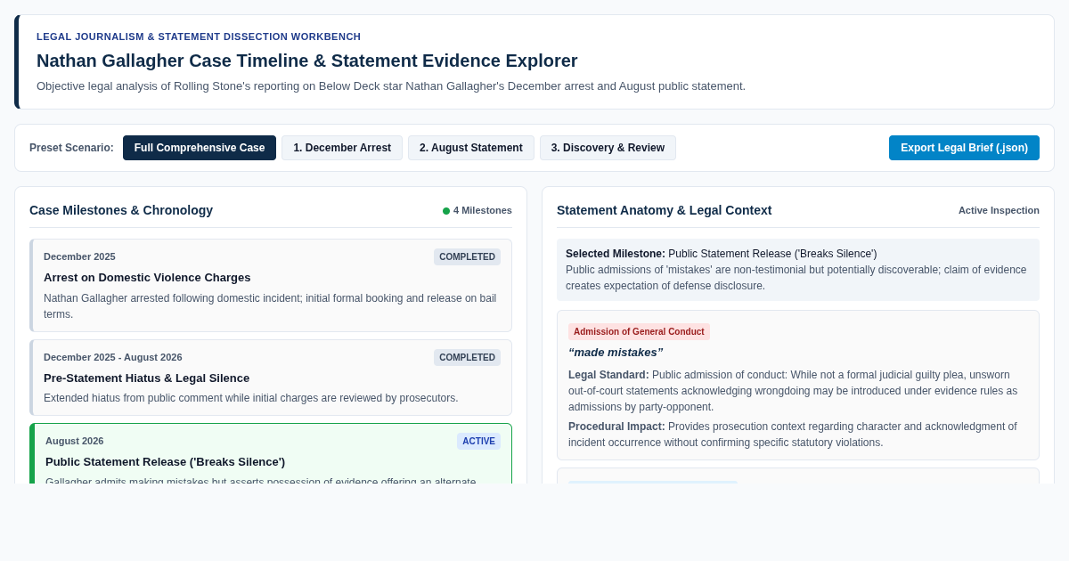Export the legal brief as JSON
The height and width of the screenshot is (561, 1069).
coord(964,148)
